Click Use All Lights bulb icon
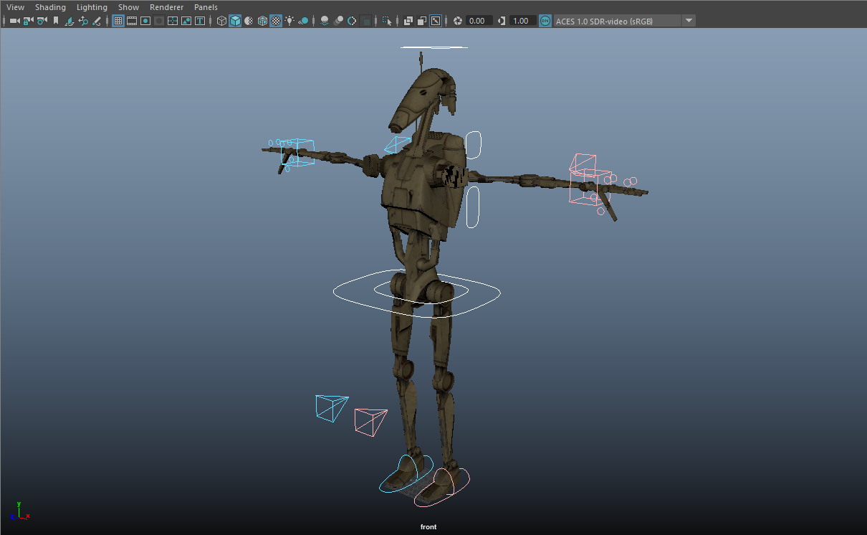Image resolution: width=867 pixels, height=535 pixels. point(289,21)
